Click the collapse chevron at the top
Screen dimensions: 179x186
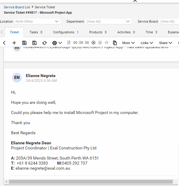[x=135, y=1]
